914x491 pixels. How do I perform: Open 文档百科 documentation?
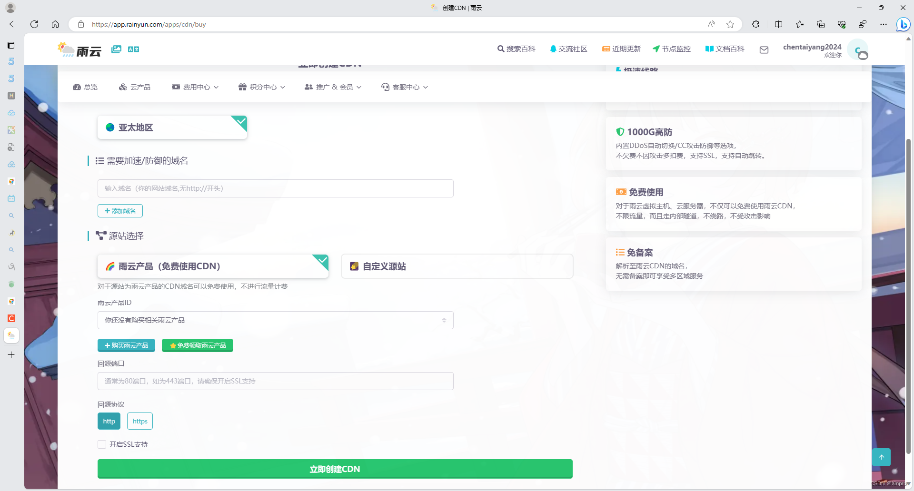[x=725, y=49]
